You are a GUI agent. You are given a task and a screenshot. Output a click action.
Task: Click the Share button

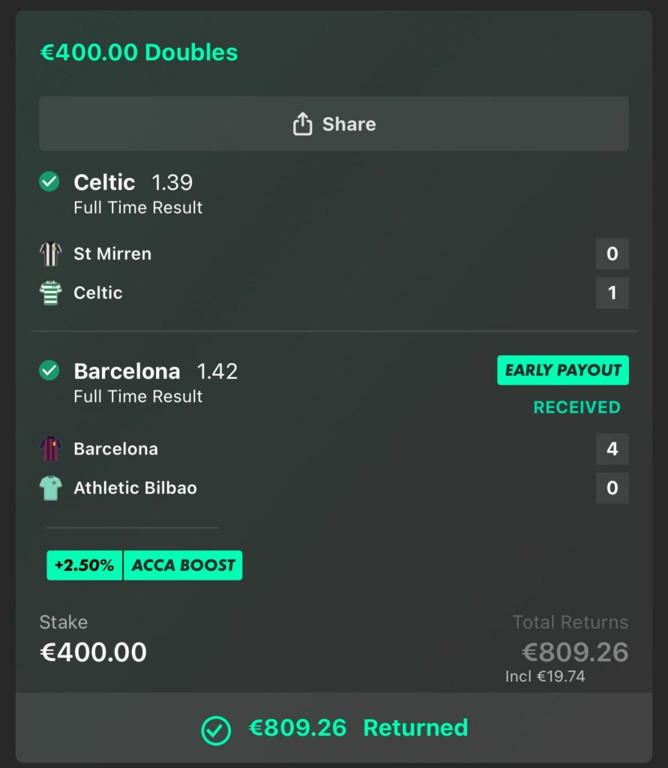(x=334, y=124)
